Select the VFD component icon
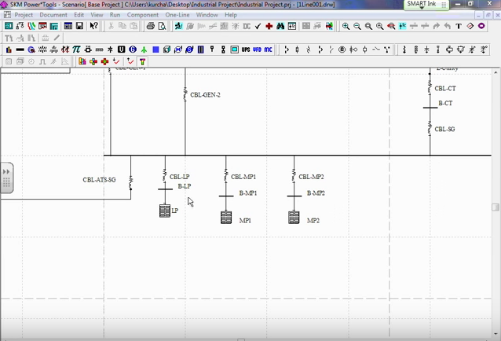Viewport: 501px width, 341px height. click(257, 49)
